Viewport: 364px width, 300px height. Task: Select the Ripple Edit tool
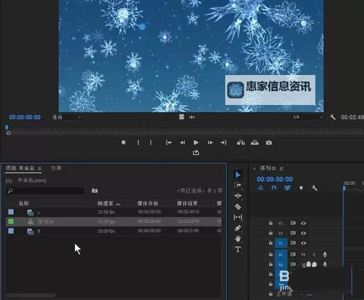[x=238, y=196]
